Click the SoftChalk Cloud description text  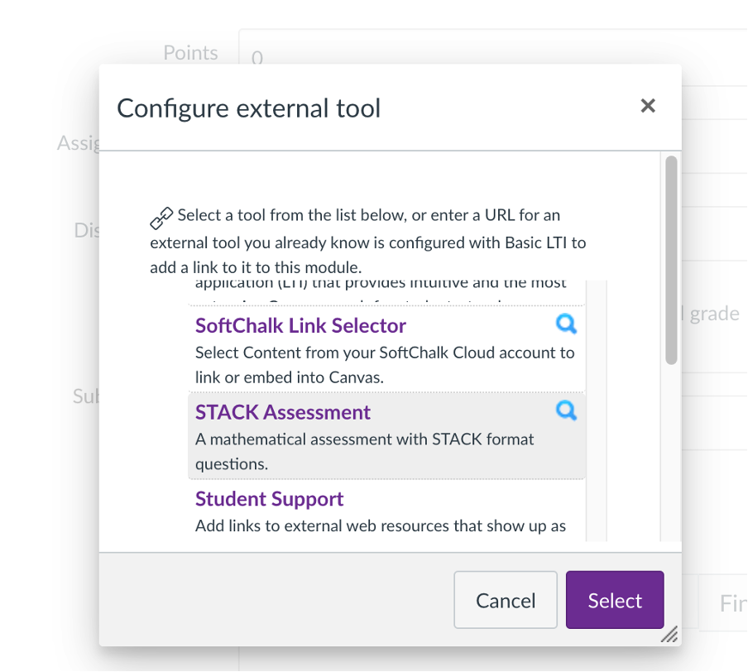click(x=385, y=365)
